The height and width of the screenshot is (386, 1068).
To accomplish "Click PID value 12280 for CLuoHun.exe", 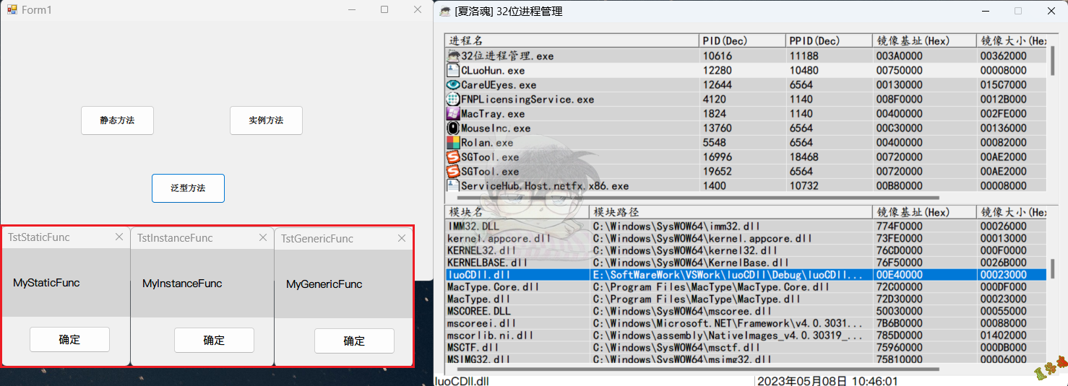I will click(718, 71).
